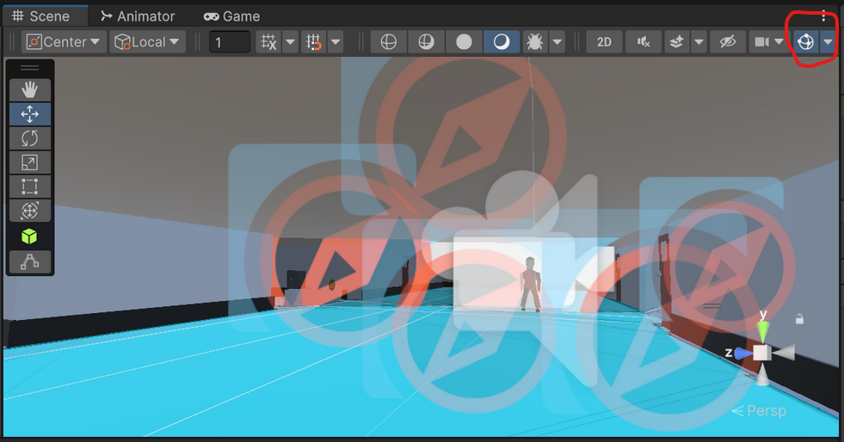Open the snap increment settings arrow
The height and width of the screenshot is (442, 844).
(336, 42)
